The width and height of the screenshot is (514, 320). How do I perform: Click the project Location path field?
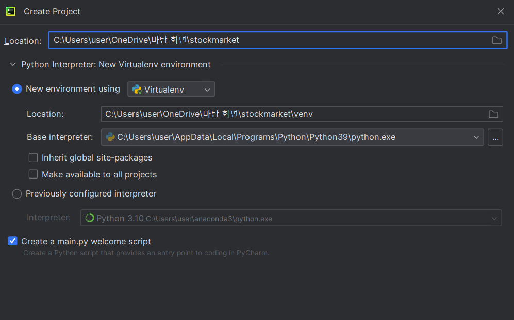click(x=278, y=40)
